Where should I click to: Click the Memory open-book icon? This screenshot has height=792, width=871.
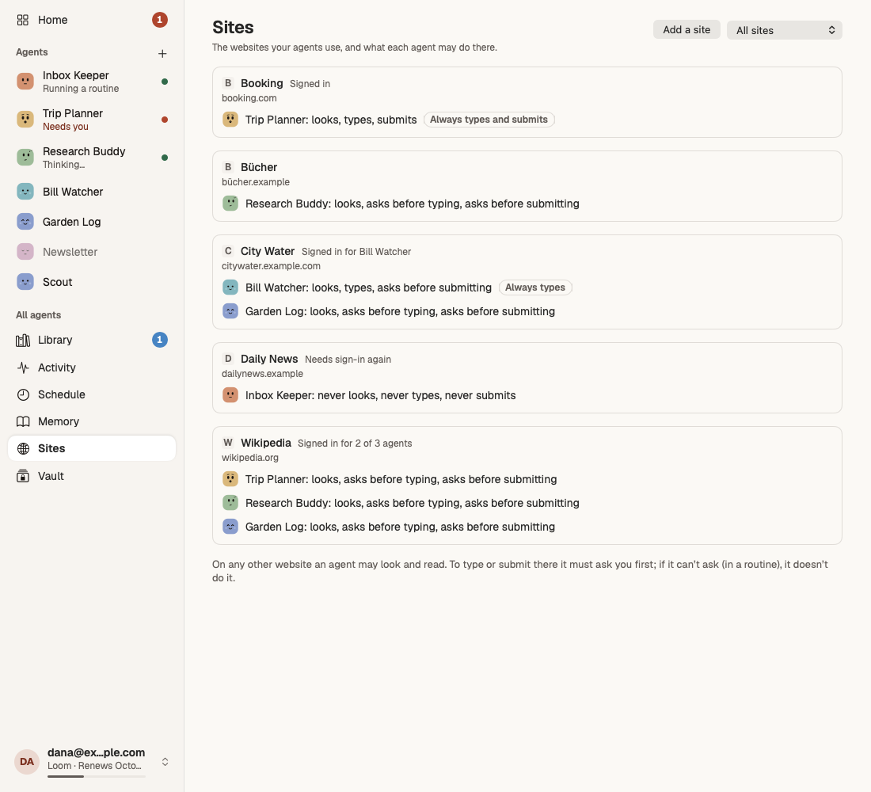tap(23, 421)
